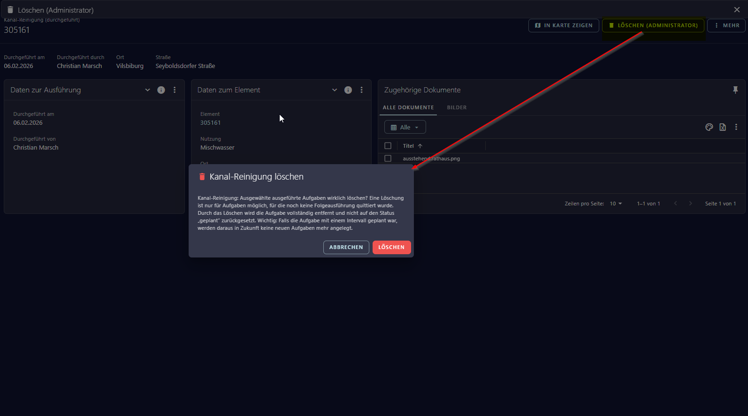Viewport: 748px width, 416px height.
Task: Click the In Karte zeigen button
Action: [564, 25]
